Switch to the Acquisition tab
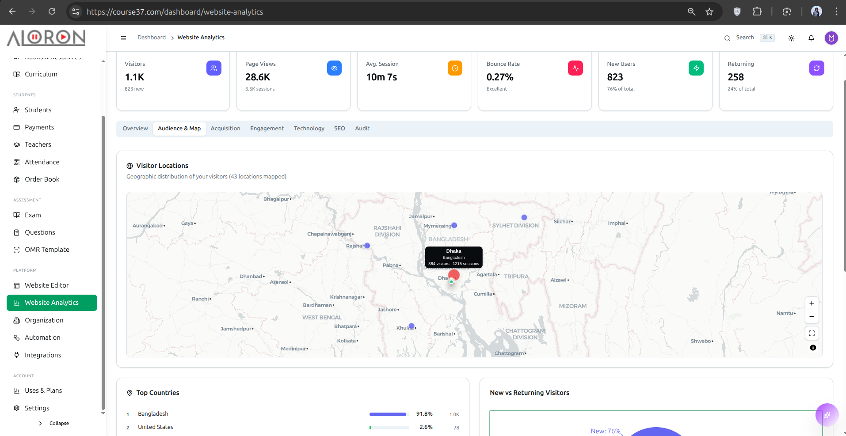 [225, 129]
